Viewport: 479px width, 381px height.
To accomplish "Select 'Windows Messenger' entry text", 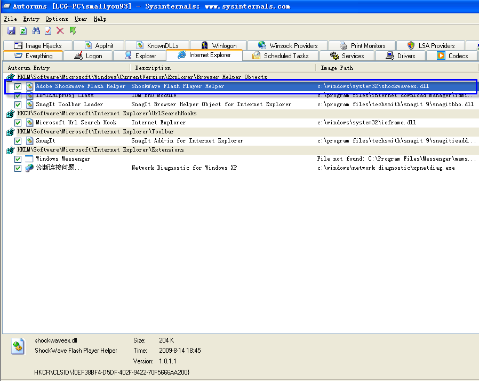I will [x=63, y=159].
